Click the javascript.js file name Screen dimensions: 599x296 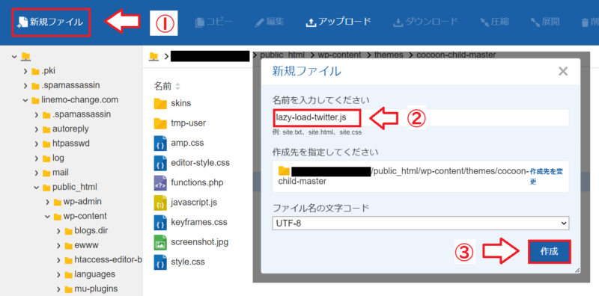[x=194, y=202]
